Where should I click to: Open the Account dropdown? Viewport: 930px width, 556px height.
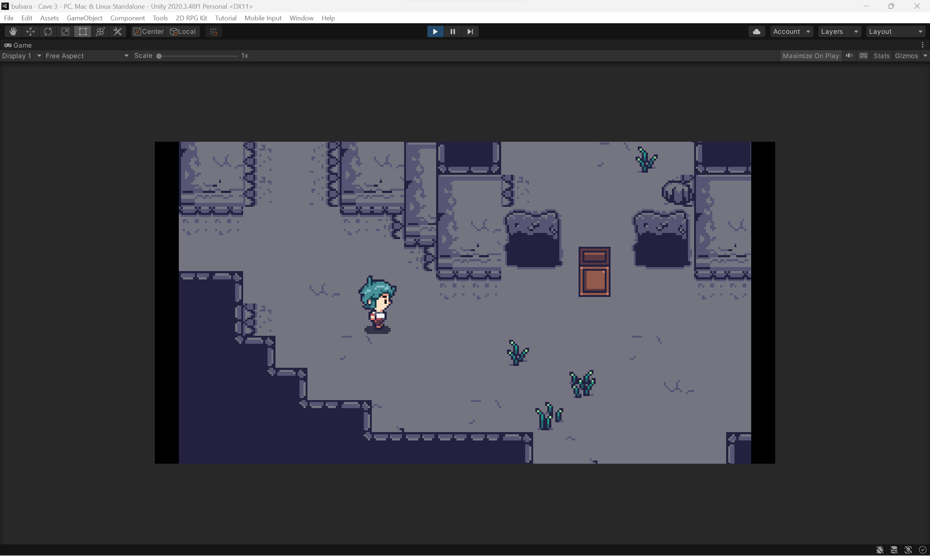point(792,32)
